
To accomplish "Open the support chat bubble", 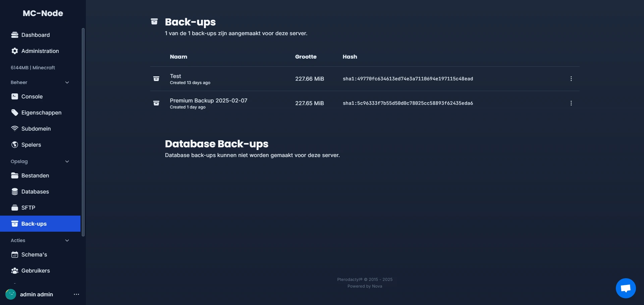I will pyautogui.click(x=626, y=288).
